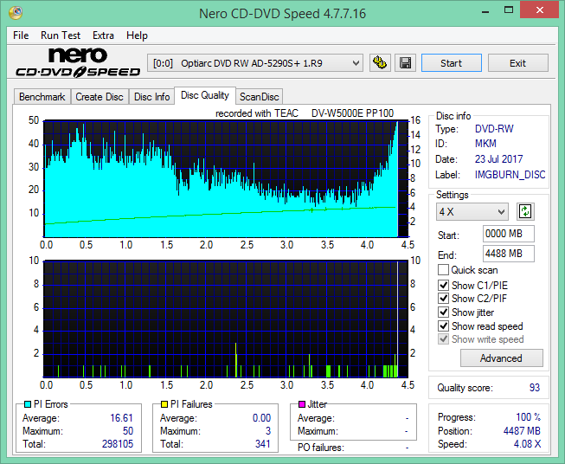The image size is (565, 464).
Task: Open the options wrench icon
Action: coord(380,63)
